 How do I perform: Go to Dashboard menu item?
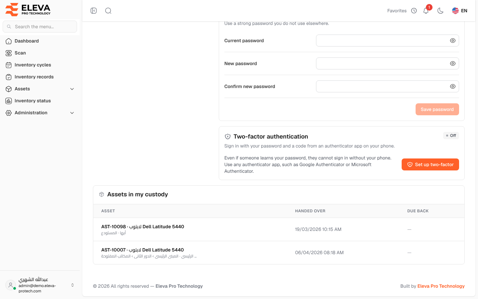40,41
